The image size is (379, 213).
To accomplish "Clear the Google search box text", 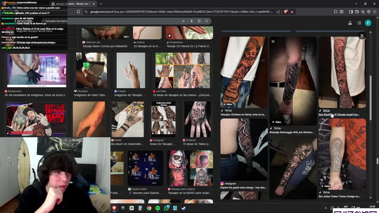I will coord(183,21).
